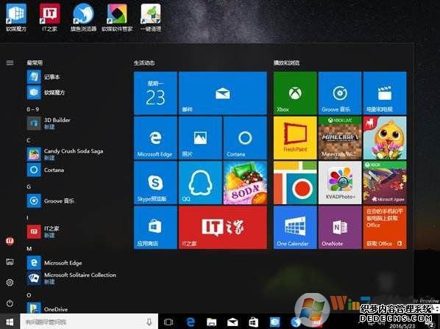Launch the Xbox tile
The width and height of the screenshot is (440, 329).
coord(295,93)
